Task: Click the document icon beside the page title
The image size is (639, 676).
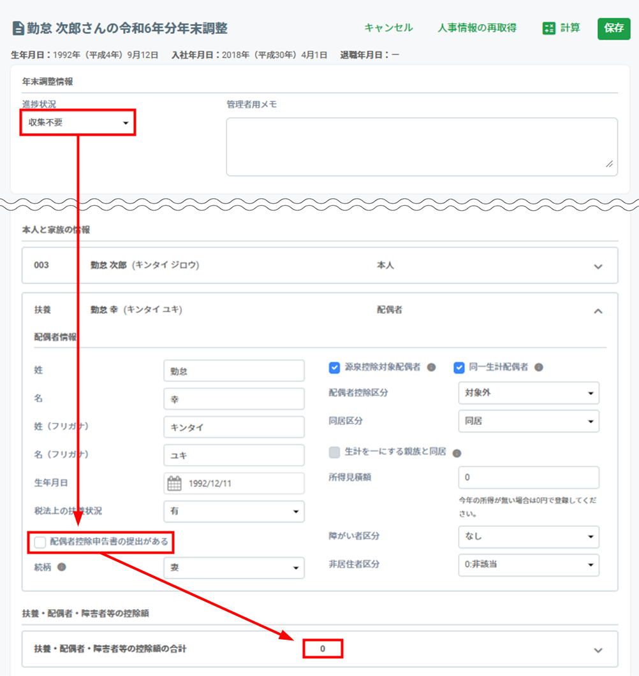Action: point(18,29)
